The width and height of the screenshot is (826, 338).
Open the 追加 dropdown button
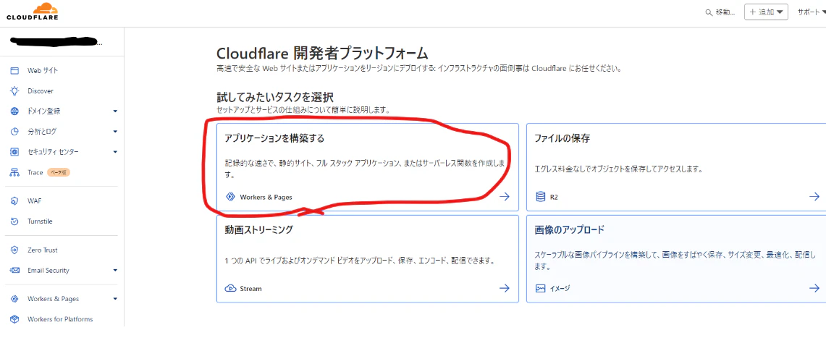point(766,12)
